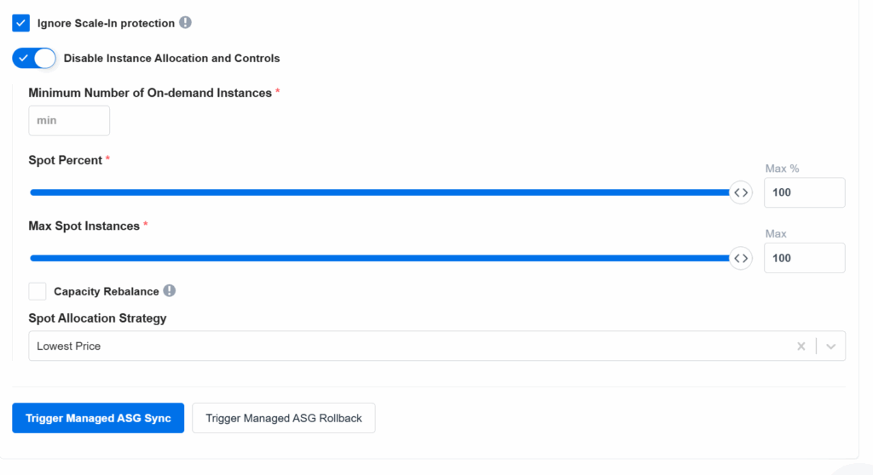Click the middle of the Spot Percent slider track
This screenshot has height=475, width=873.
[379, 192]
